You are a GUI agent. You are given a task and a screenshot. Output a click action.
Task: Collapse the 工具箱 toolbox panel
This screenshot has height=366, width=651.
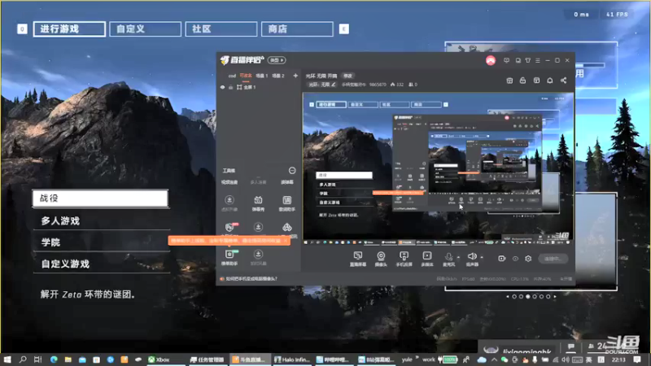292,171
